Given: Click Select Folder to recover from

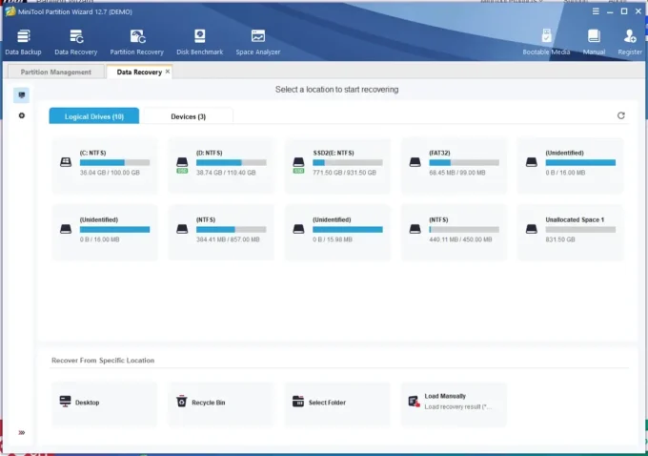Looking at the screenshot, I should (x=337, y=403).
